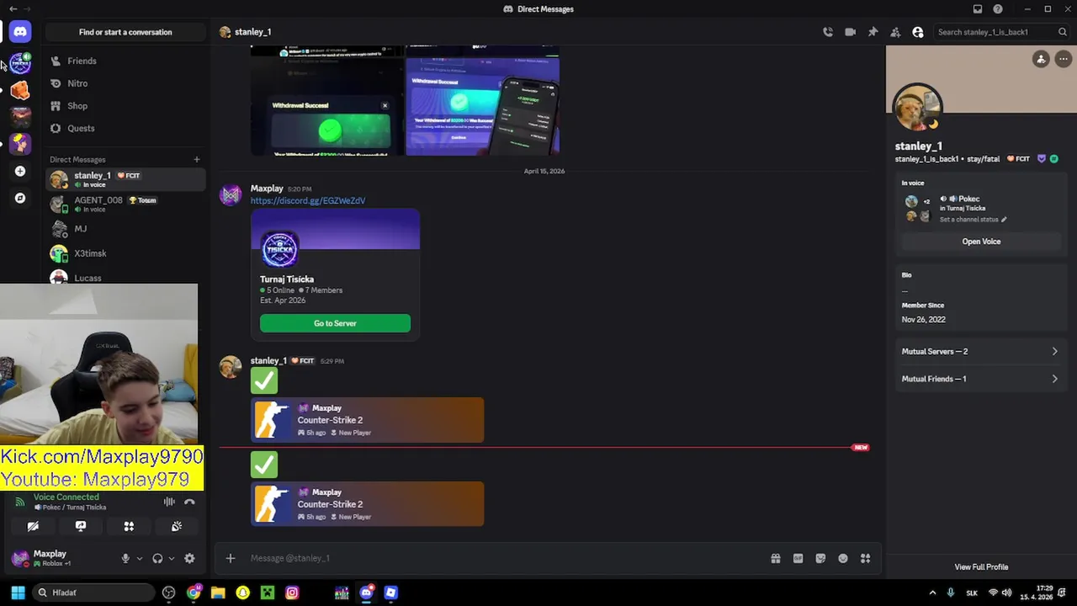Click Find or start a conversation
The width and height of the screenshot is (1077, 606).
click(x=125, y=32)
